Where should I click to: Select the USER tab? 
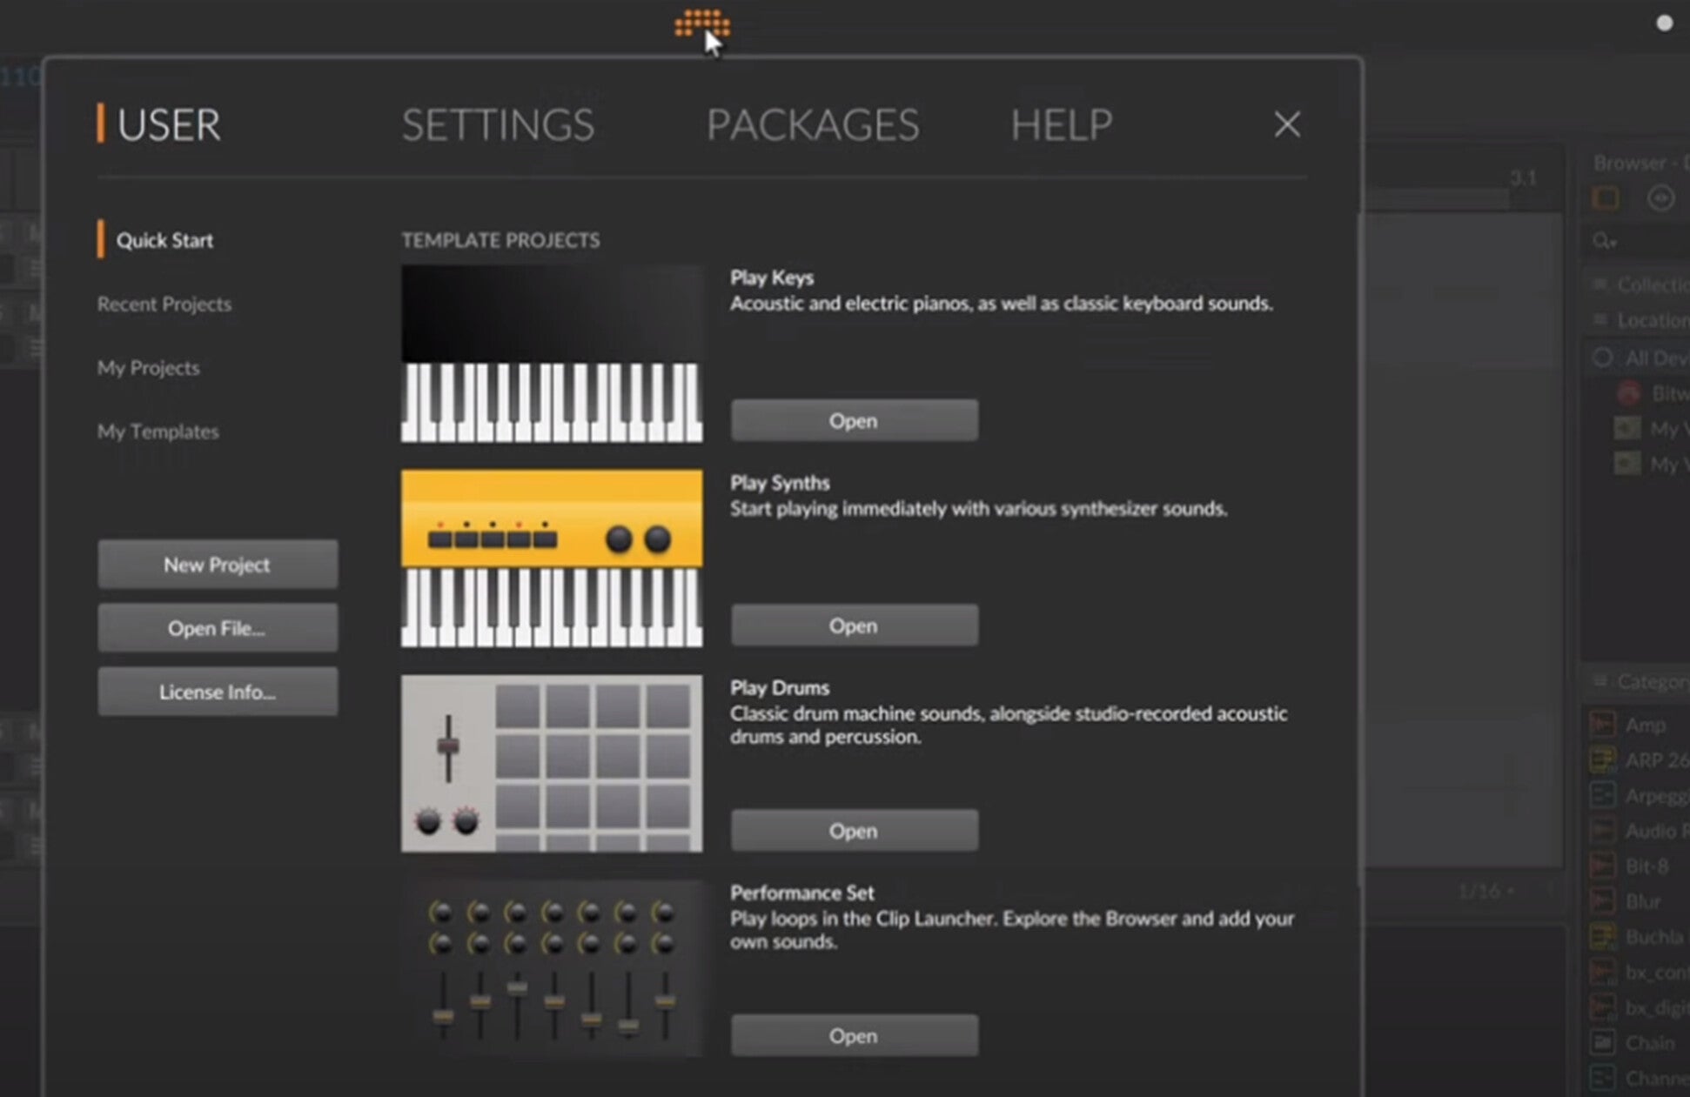(168, 125)
